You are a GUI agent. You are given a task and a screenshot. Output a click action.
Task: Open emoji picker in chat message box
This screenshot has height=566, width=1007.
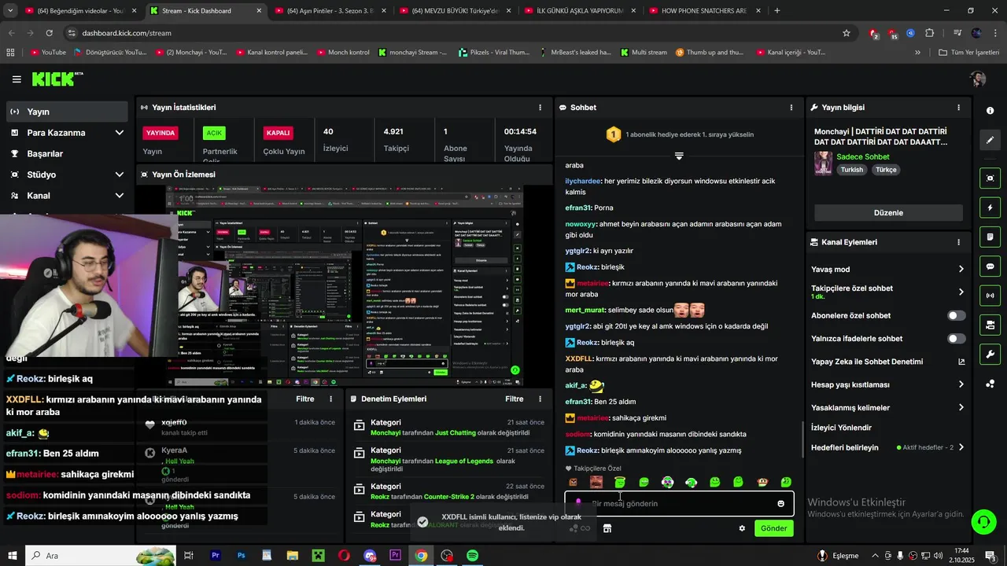[780, 504]
